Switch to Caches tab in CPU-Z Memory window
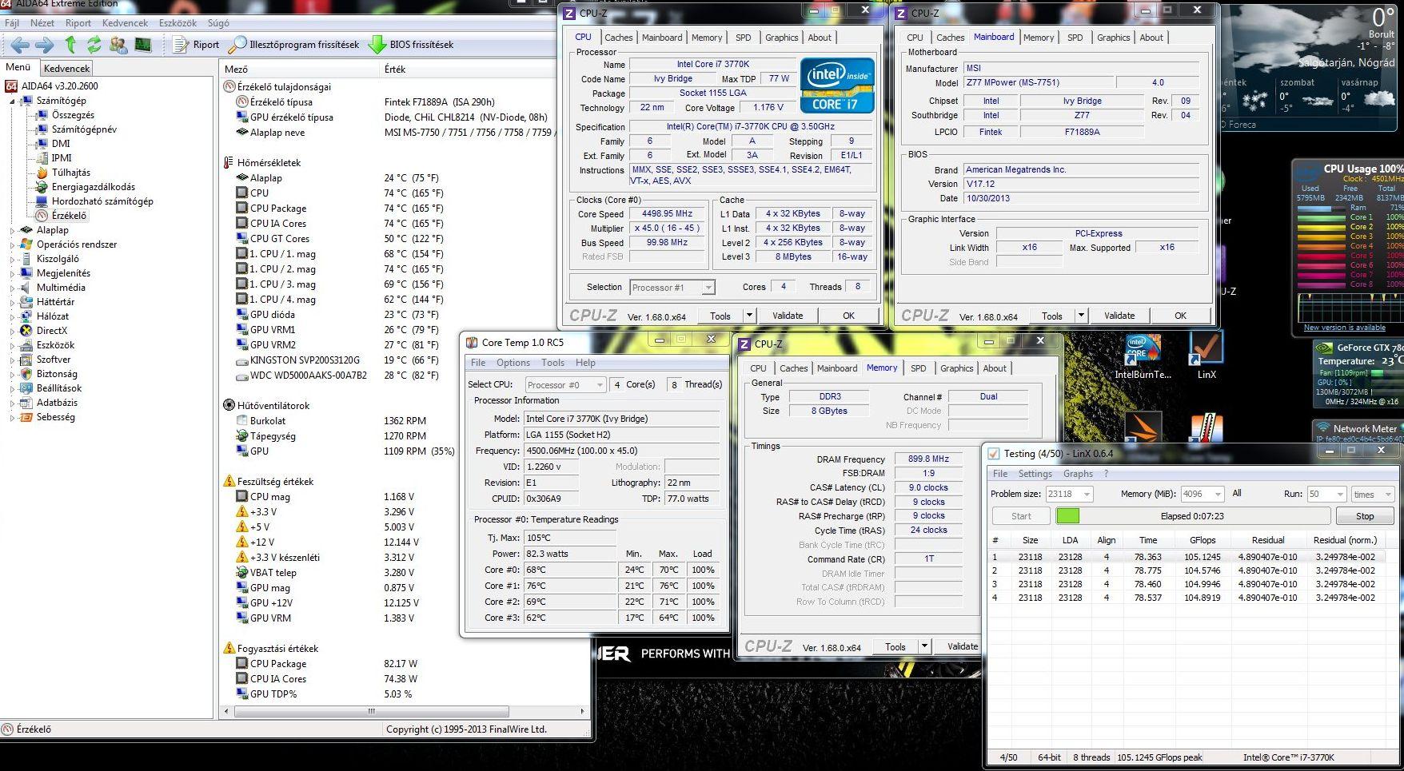Image resolution: width=1404 pixels, height=771 pixels. (793, 368)
